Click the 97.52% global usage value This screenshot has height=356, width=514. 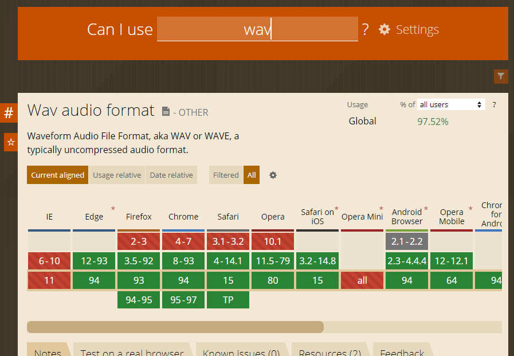(433, 122)
